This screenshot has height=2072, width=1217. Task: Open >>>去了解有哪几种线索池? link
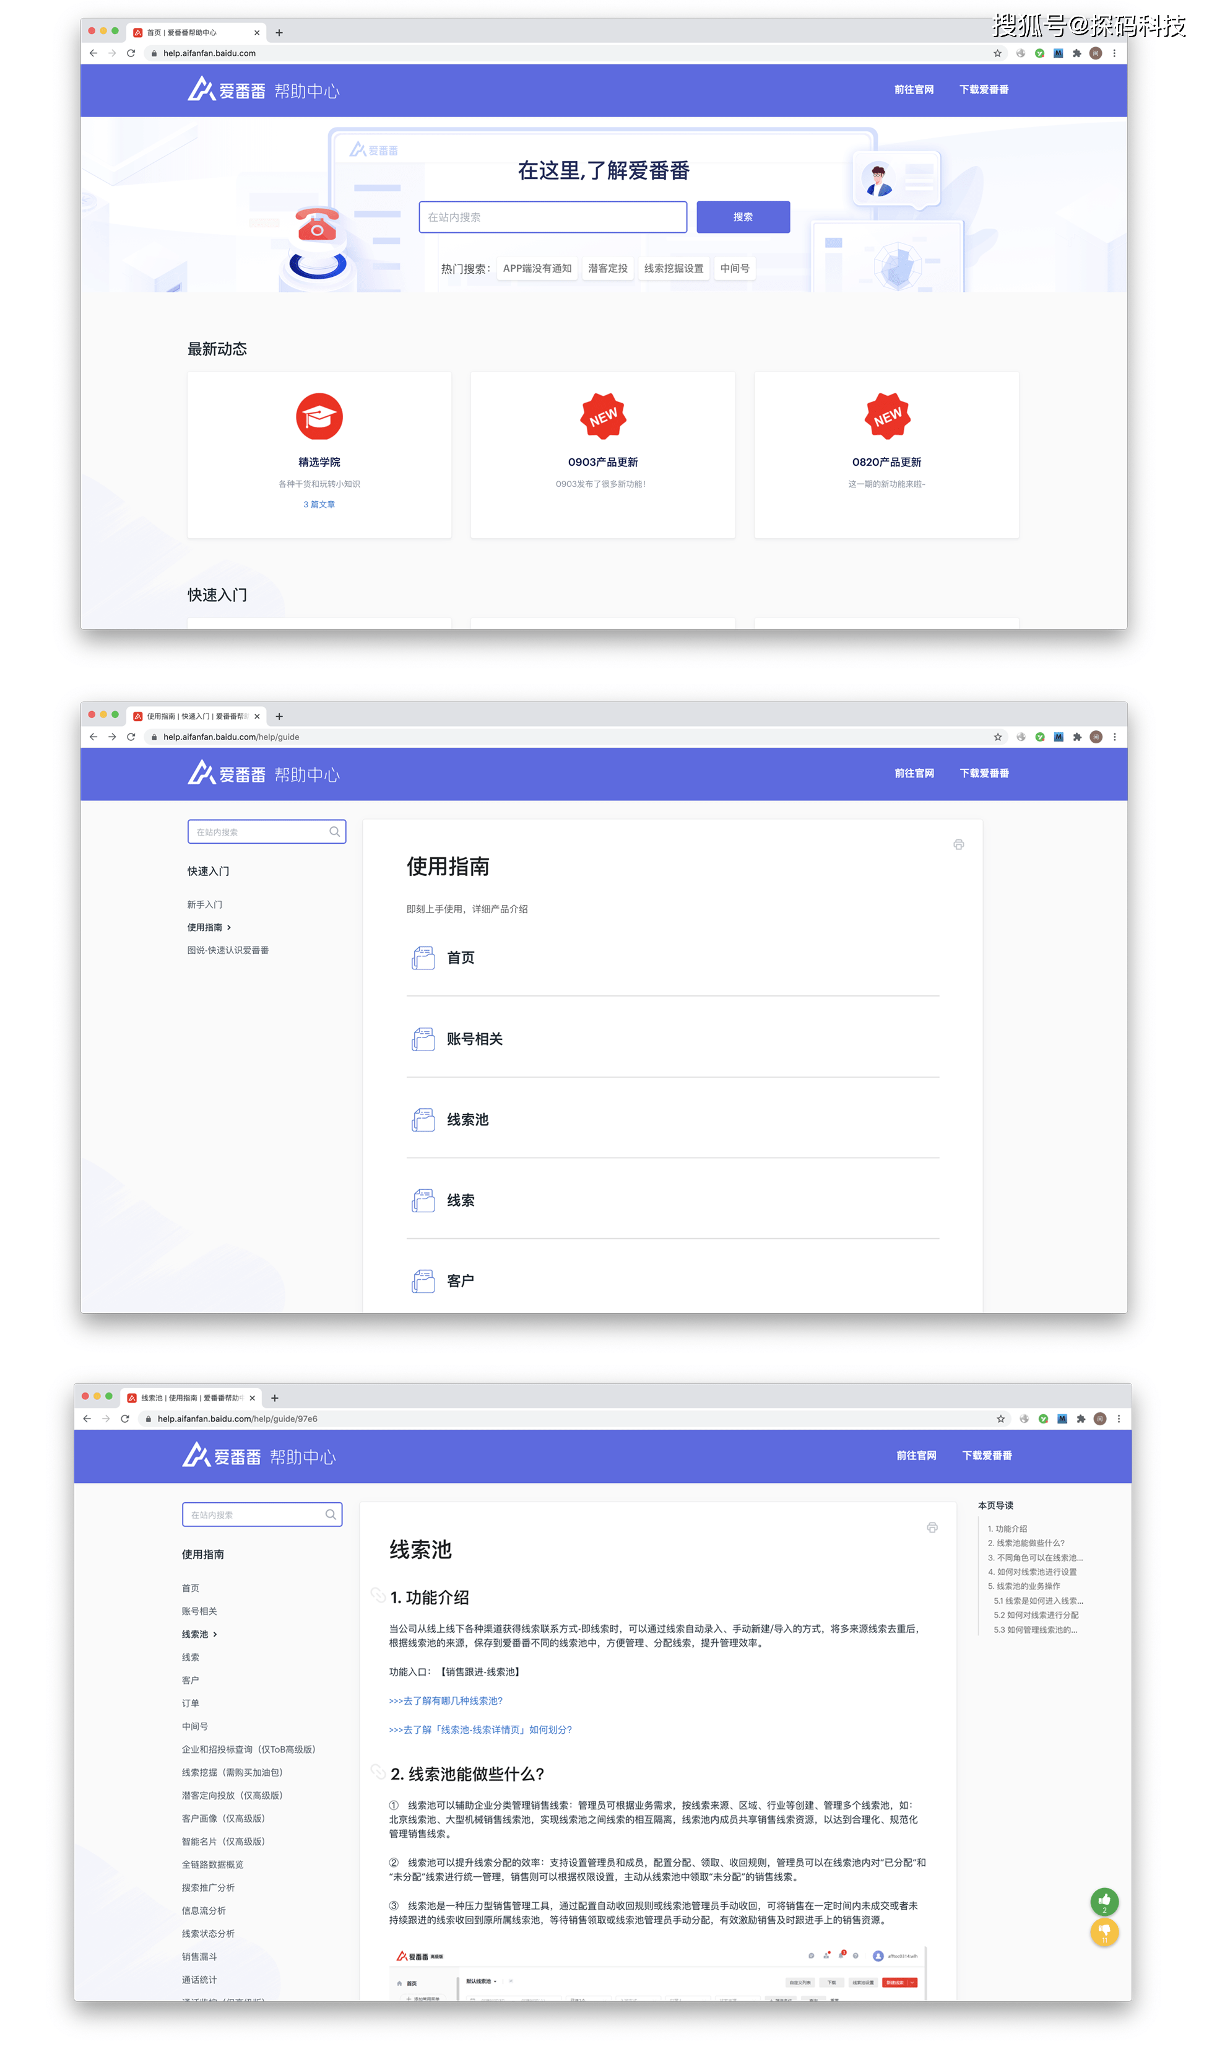(445, 1701)
